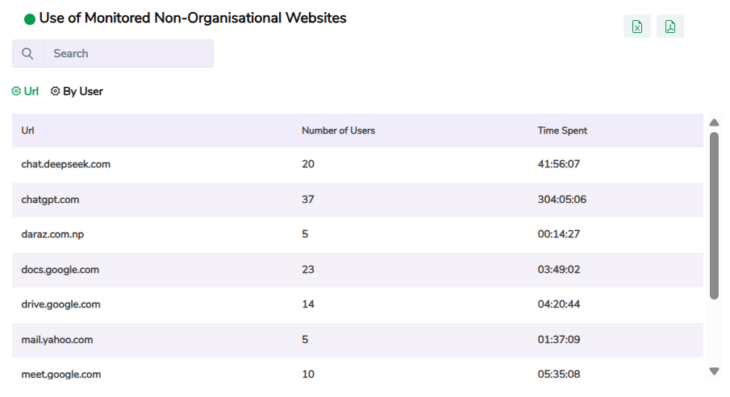This screenshot has height=397, width=730.
Task: Export the table as PDF
Action: 670,27
